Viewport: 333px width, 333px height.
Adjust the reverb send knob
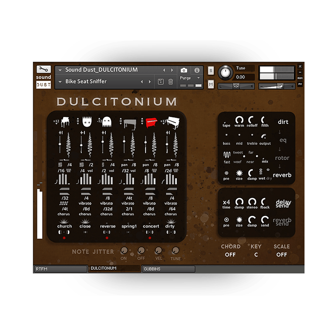pyautogui.click(x=265, y=219)
